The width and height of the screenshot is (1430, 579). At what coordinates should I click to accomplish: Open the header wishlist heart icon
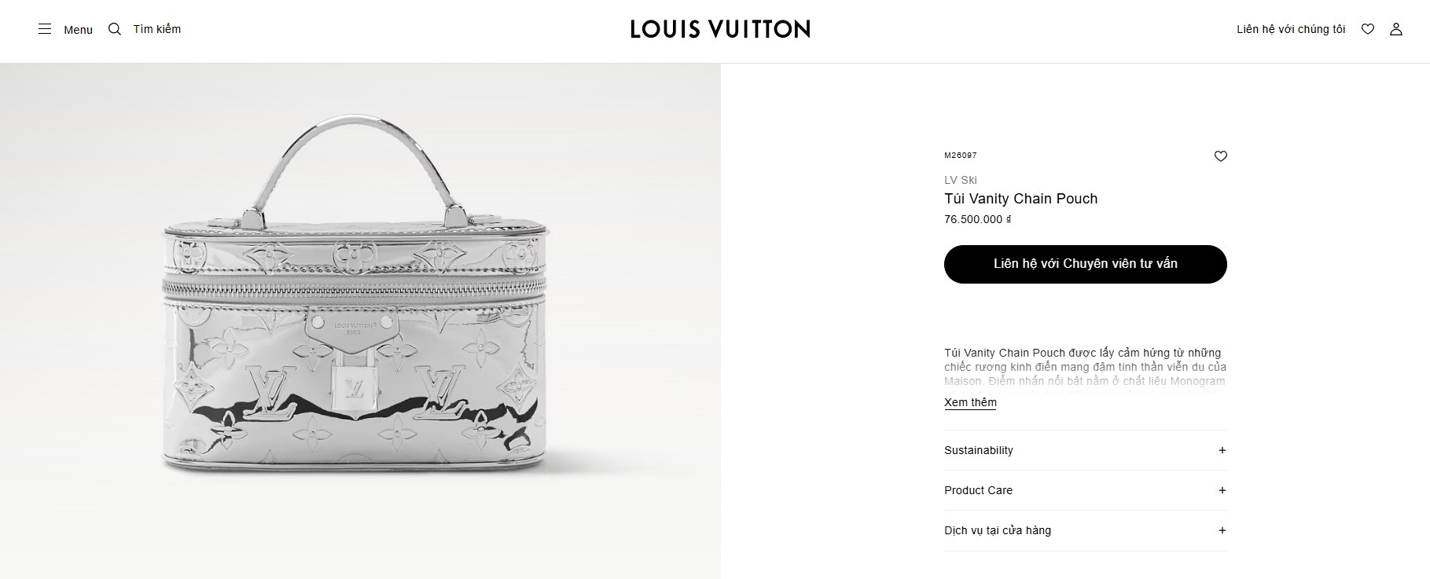click(x=1368, y=29)
